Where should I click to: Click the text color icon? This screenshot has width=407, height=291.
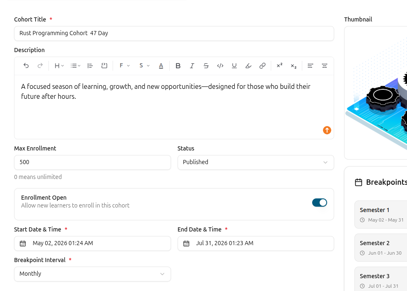pos(161,66)
